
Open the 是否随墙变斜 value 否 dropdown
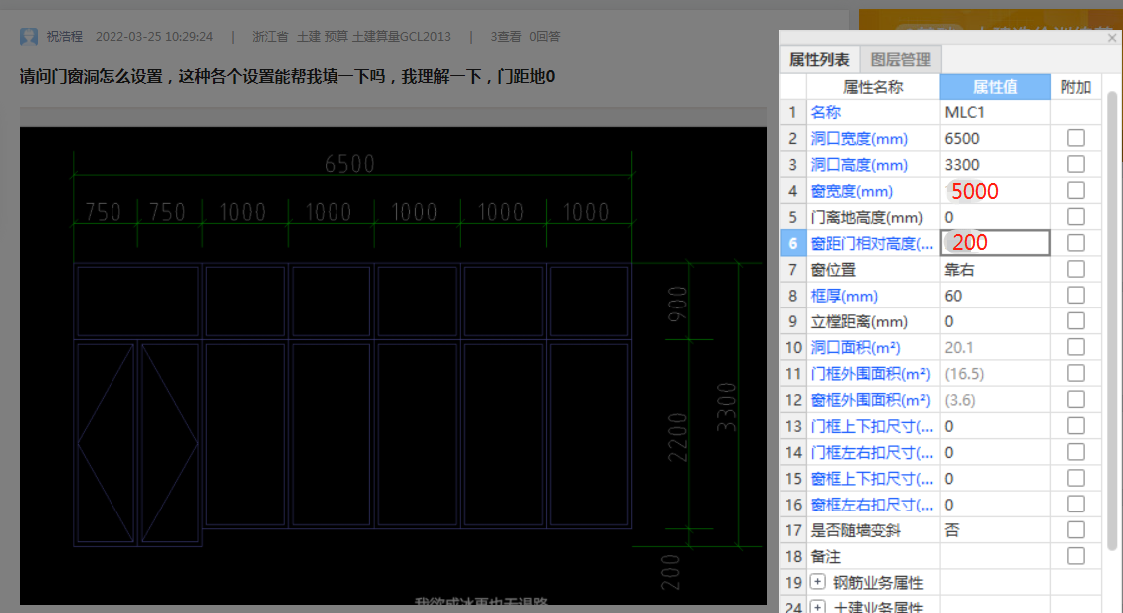point(995,530)
